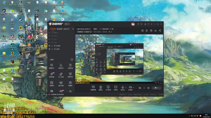Image resolution: width=211 pixels, height=118 pixels.
Task: Toggle visibility of 文本 3 layer
Action: (x=49, y=42)
